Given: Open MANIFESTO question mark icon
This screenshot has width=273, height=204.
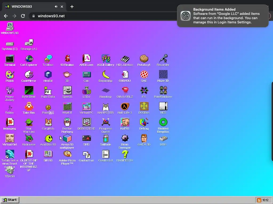Looking at the screenshot, I should coord(125,154).
